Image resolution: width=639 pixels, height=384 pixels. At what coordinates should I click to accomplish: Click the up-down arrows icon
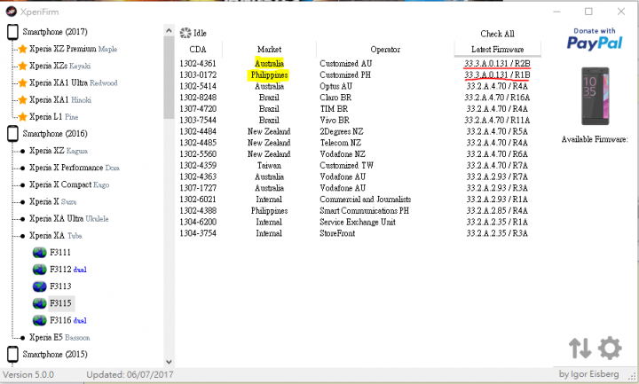[x=580, y=349]
